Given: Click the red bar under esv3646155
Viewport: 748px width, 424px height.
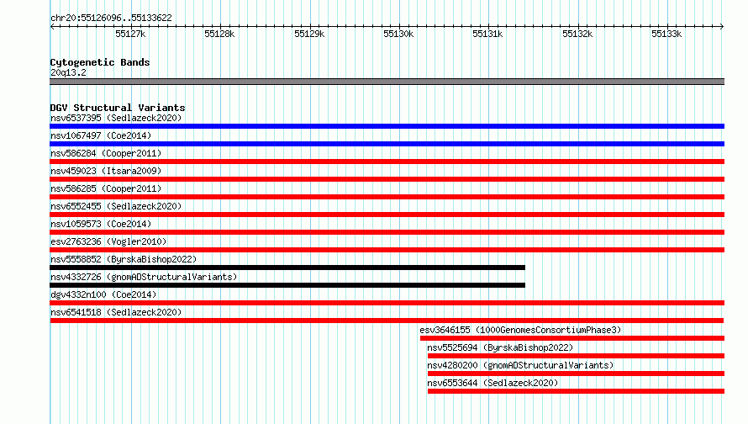Looking at the screenshot, I should [x=572, y=338].
